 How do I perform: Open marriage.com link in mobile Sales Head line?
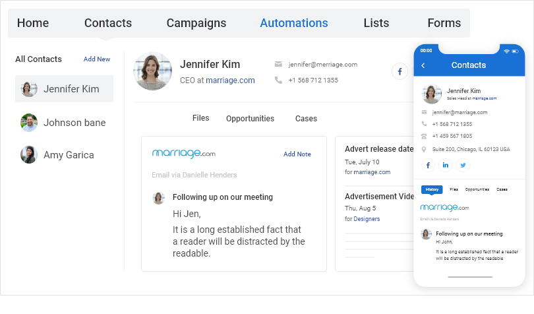click(x=484, y=98)
